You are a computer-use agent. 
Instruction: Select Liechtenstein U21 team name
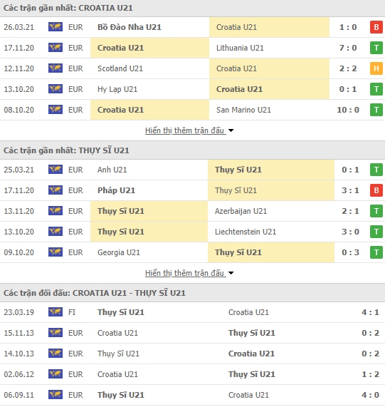[246, 232]
